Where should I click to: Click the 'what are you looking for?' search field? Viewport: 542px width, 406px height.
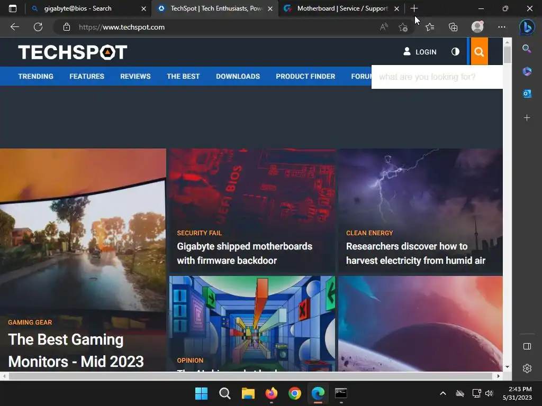point(437,77)
